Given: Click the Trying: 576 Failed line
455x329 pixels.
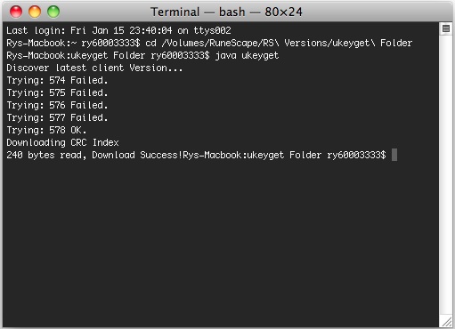Looking at the screenshot, I should (x=57, y=106).
